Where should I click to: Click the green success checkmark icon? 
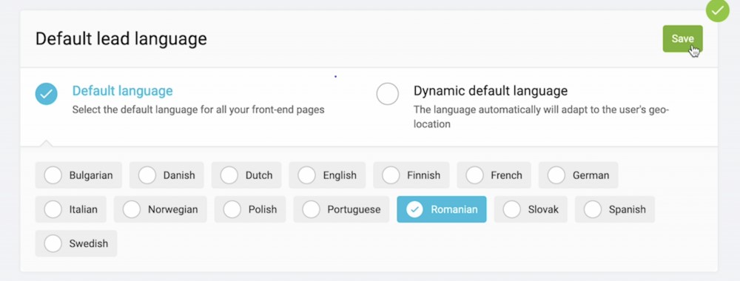pos(717,10)
